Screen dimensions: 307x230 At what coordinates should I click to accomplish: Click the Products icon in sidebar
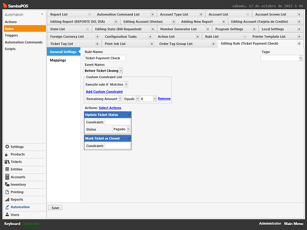(x=6, y=155)
